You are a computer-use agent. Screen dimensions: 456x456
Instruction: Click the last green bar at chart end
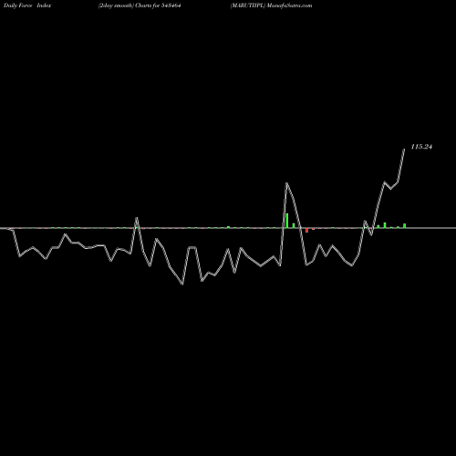[404, 226]
